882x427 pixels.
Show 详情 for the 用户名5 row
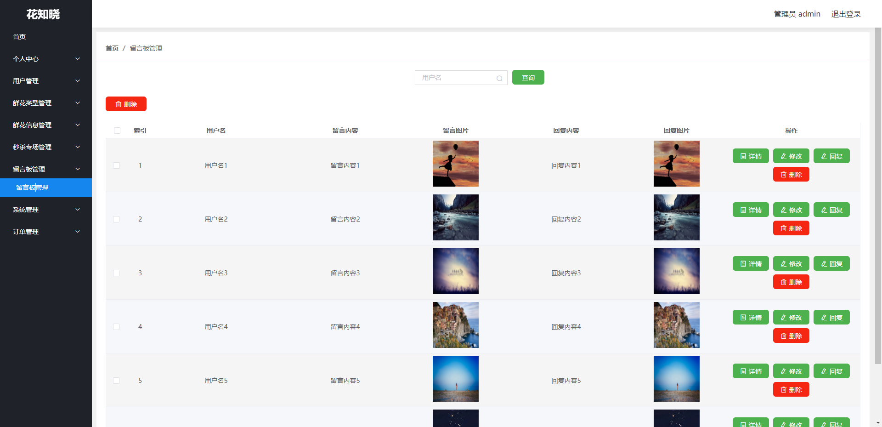coord(751,371)
